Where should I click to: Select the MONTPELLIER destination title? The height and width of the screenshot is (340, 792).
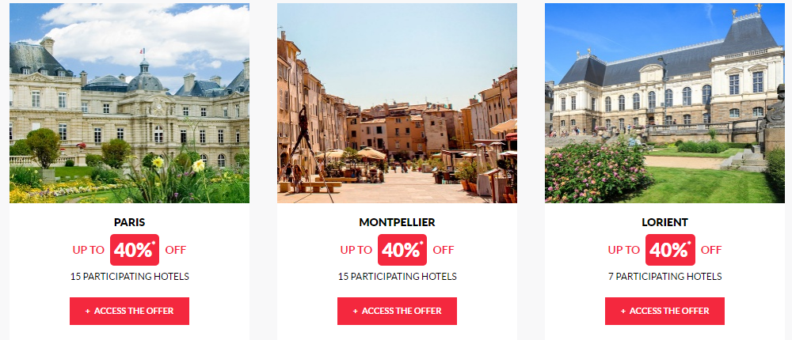(x=397, y=222)
